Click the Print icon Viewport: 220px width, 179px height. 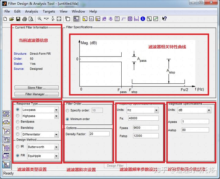[x=24, y=19]
